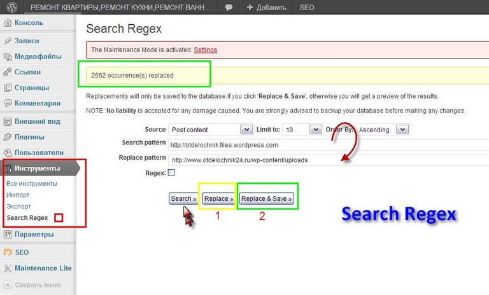Click the SEO sidebar icon
This screenshot has width=489, height=295.
coord(8,252)
